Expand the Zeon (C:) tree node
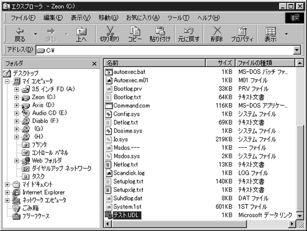This screenshot has height=231, width=307. tap(17, 98)
